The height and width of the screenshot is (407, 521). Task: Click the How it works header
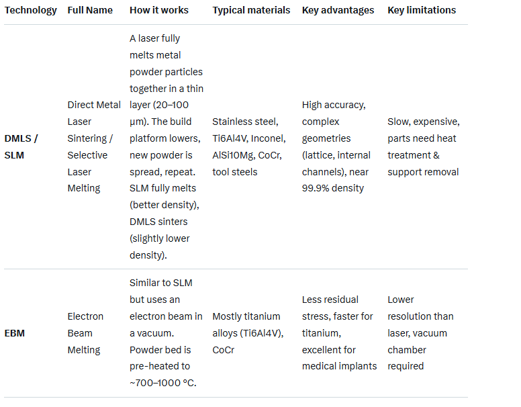click(x=159, y=10)
